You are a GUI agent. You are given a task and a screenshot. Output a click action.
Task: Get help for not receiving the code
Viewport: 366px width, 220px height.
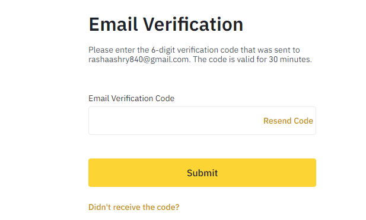click(x=133, y=207)
